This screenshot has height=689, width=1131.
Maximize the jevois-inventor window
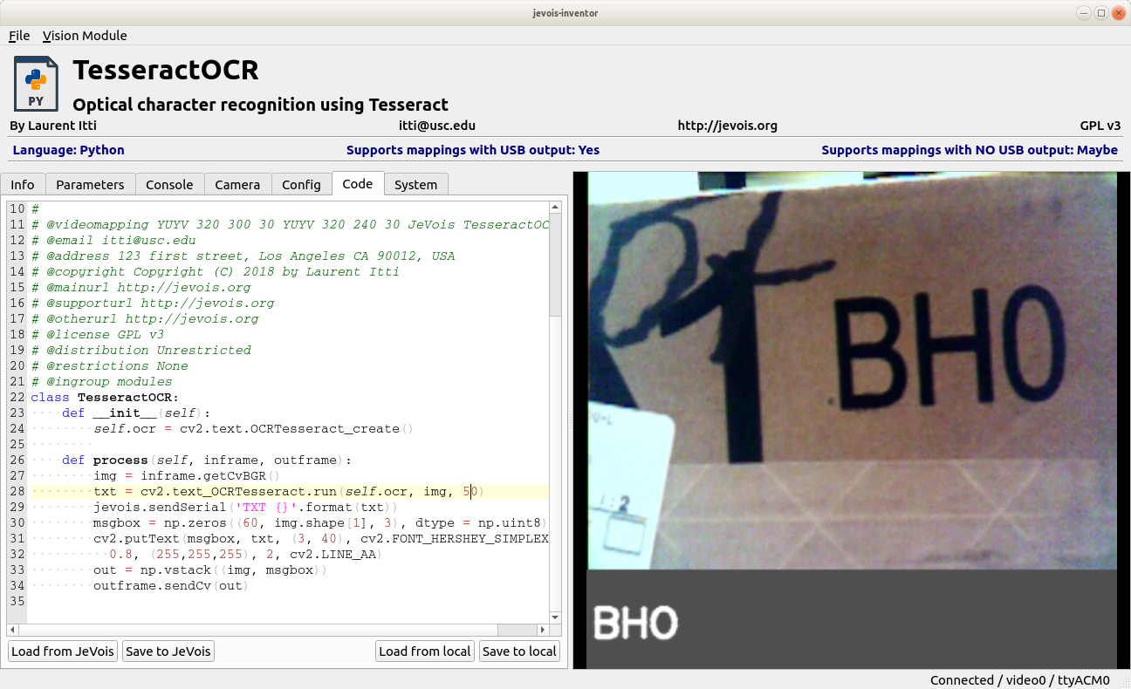pyautogui.click(x=1101, y=12)
